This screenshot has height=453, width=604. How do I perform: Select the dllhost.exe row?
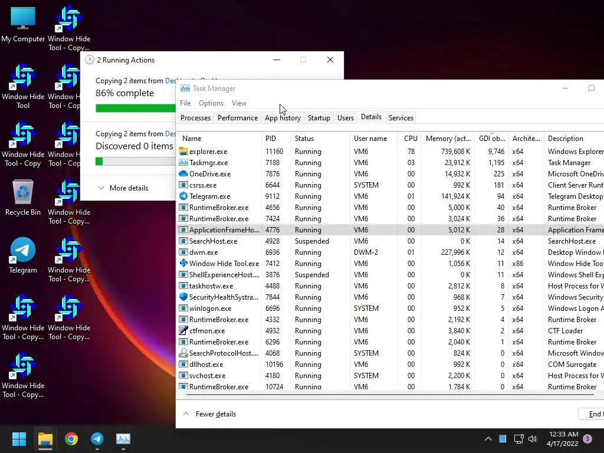(x=390, y=365)
